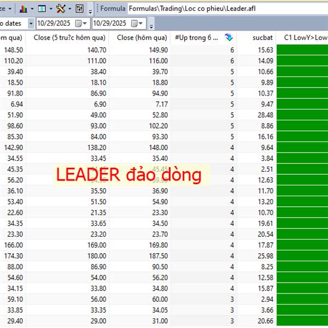Select cell with value 18.10
Image resolution: width=328 pixels, height=328 pixels.
tap(67, 83)
